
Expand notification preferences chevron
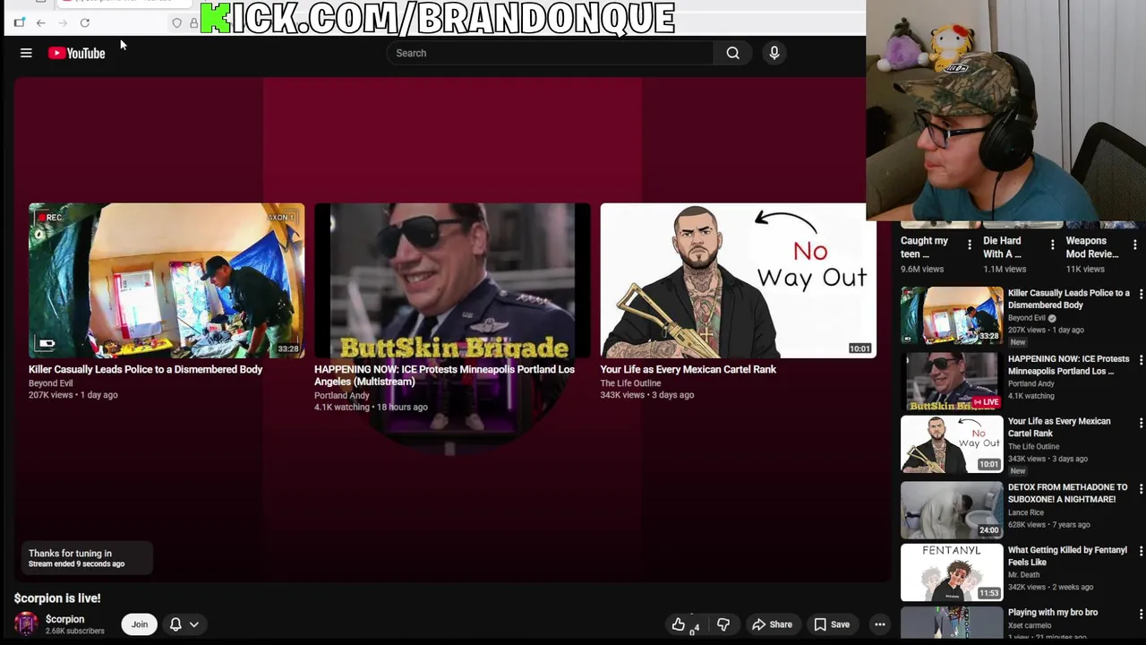pos(193,624)
